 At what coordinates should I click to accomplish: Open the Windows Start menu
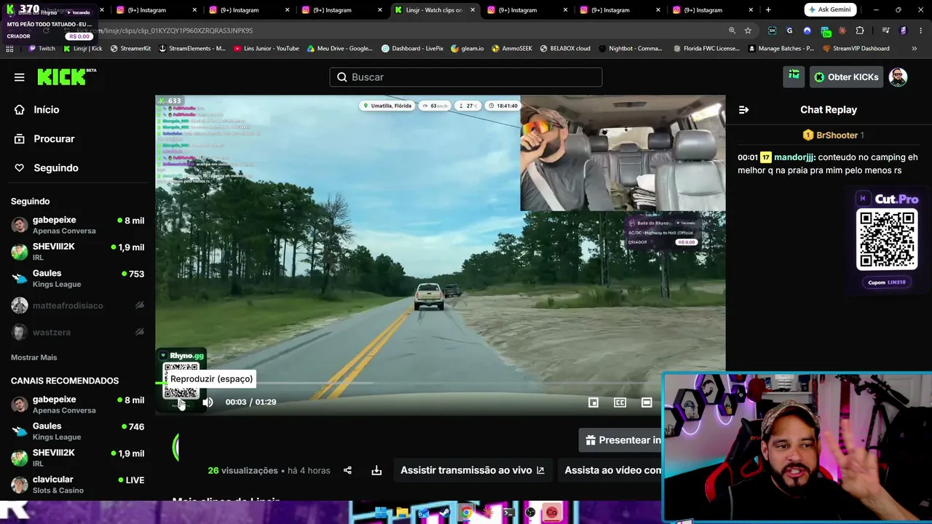pyautogui.click(x=381, y=513)
